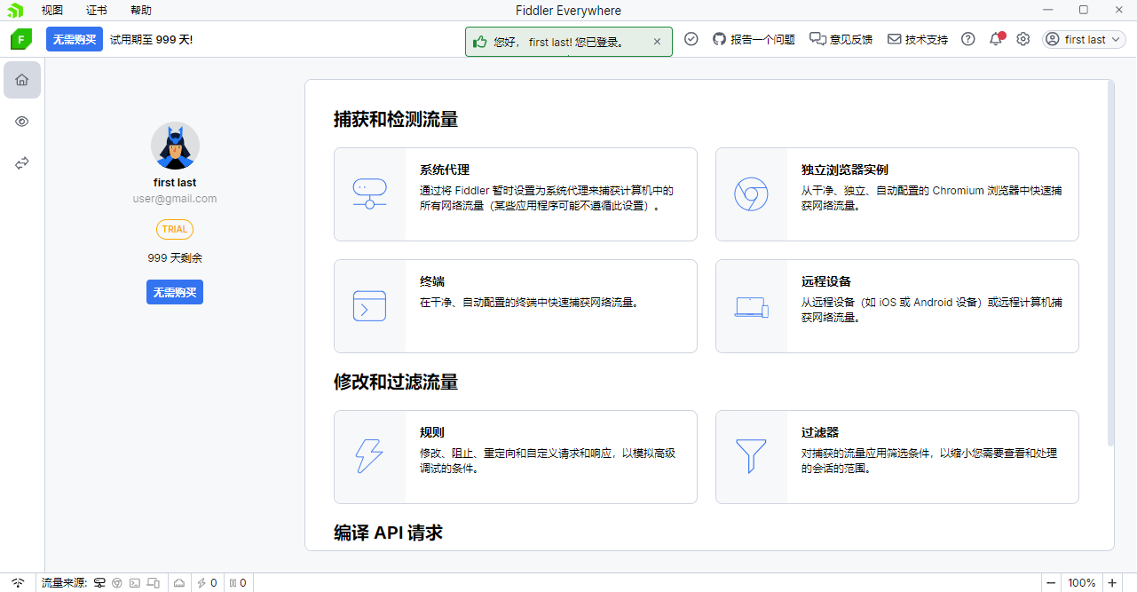1137x592 pixels.
Task: Open the 系统代理 card
Action: [x=516, y=194]
